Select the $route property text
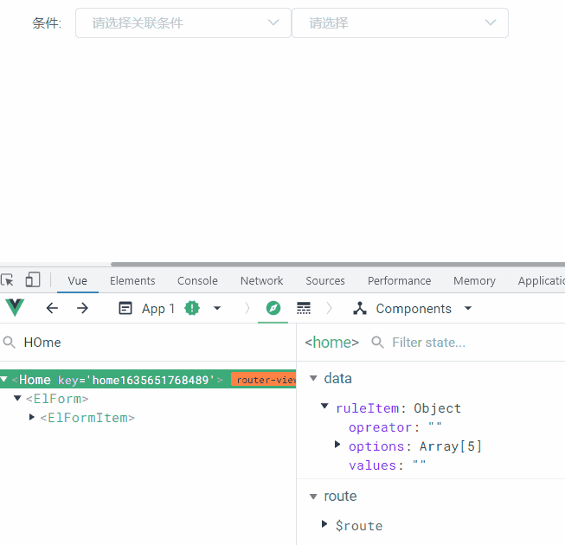 coord(359,526)
